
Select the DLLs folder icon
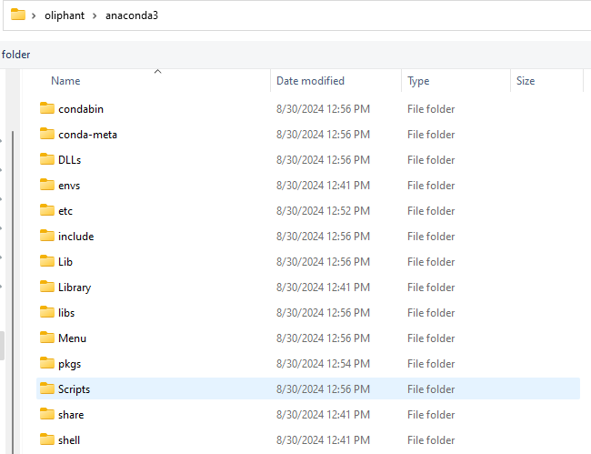click(x=47, y=160)
